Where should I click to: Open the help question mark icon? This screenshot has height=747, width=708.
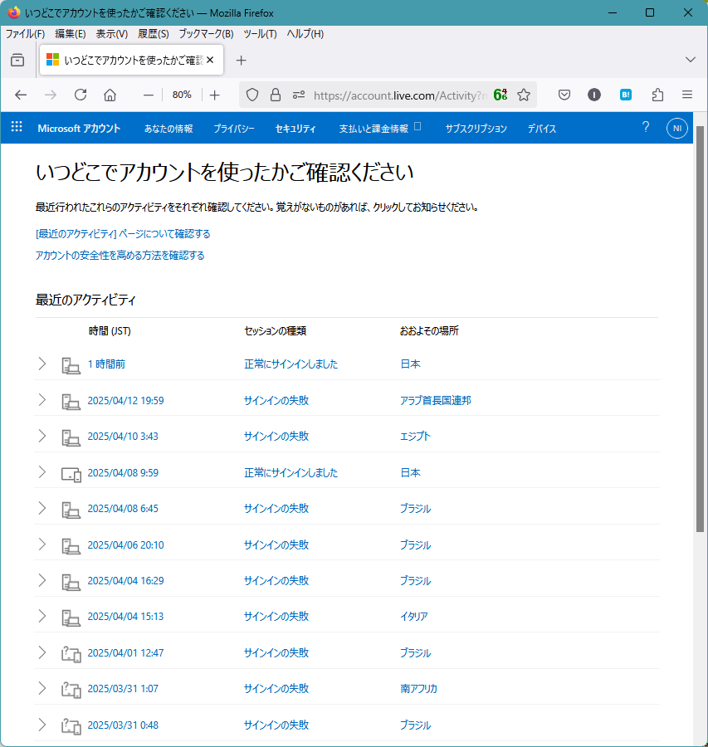[x=646, y=127]
